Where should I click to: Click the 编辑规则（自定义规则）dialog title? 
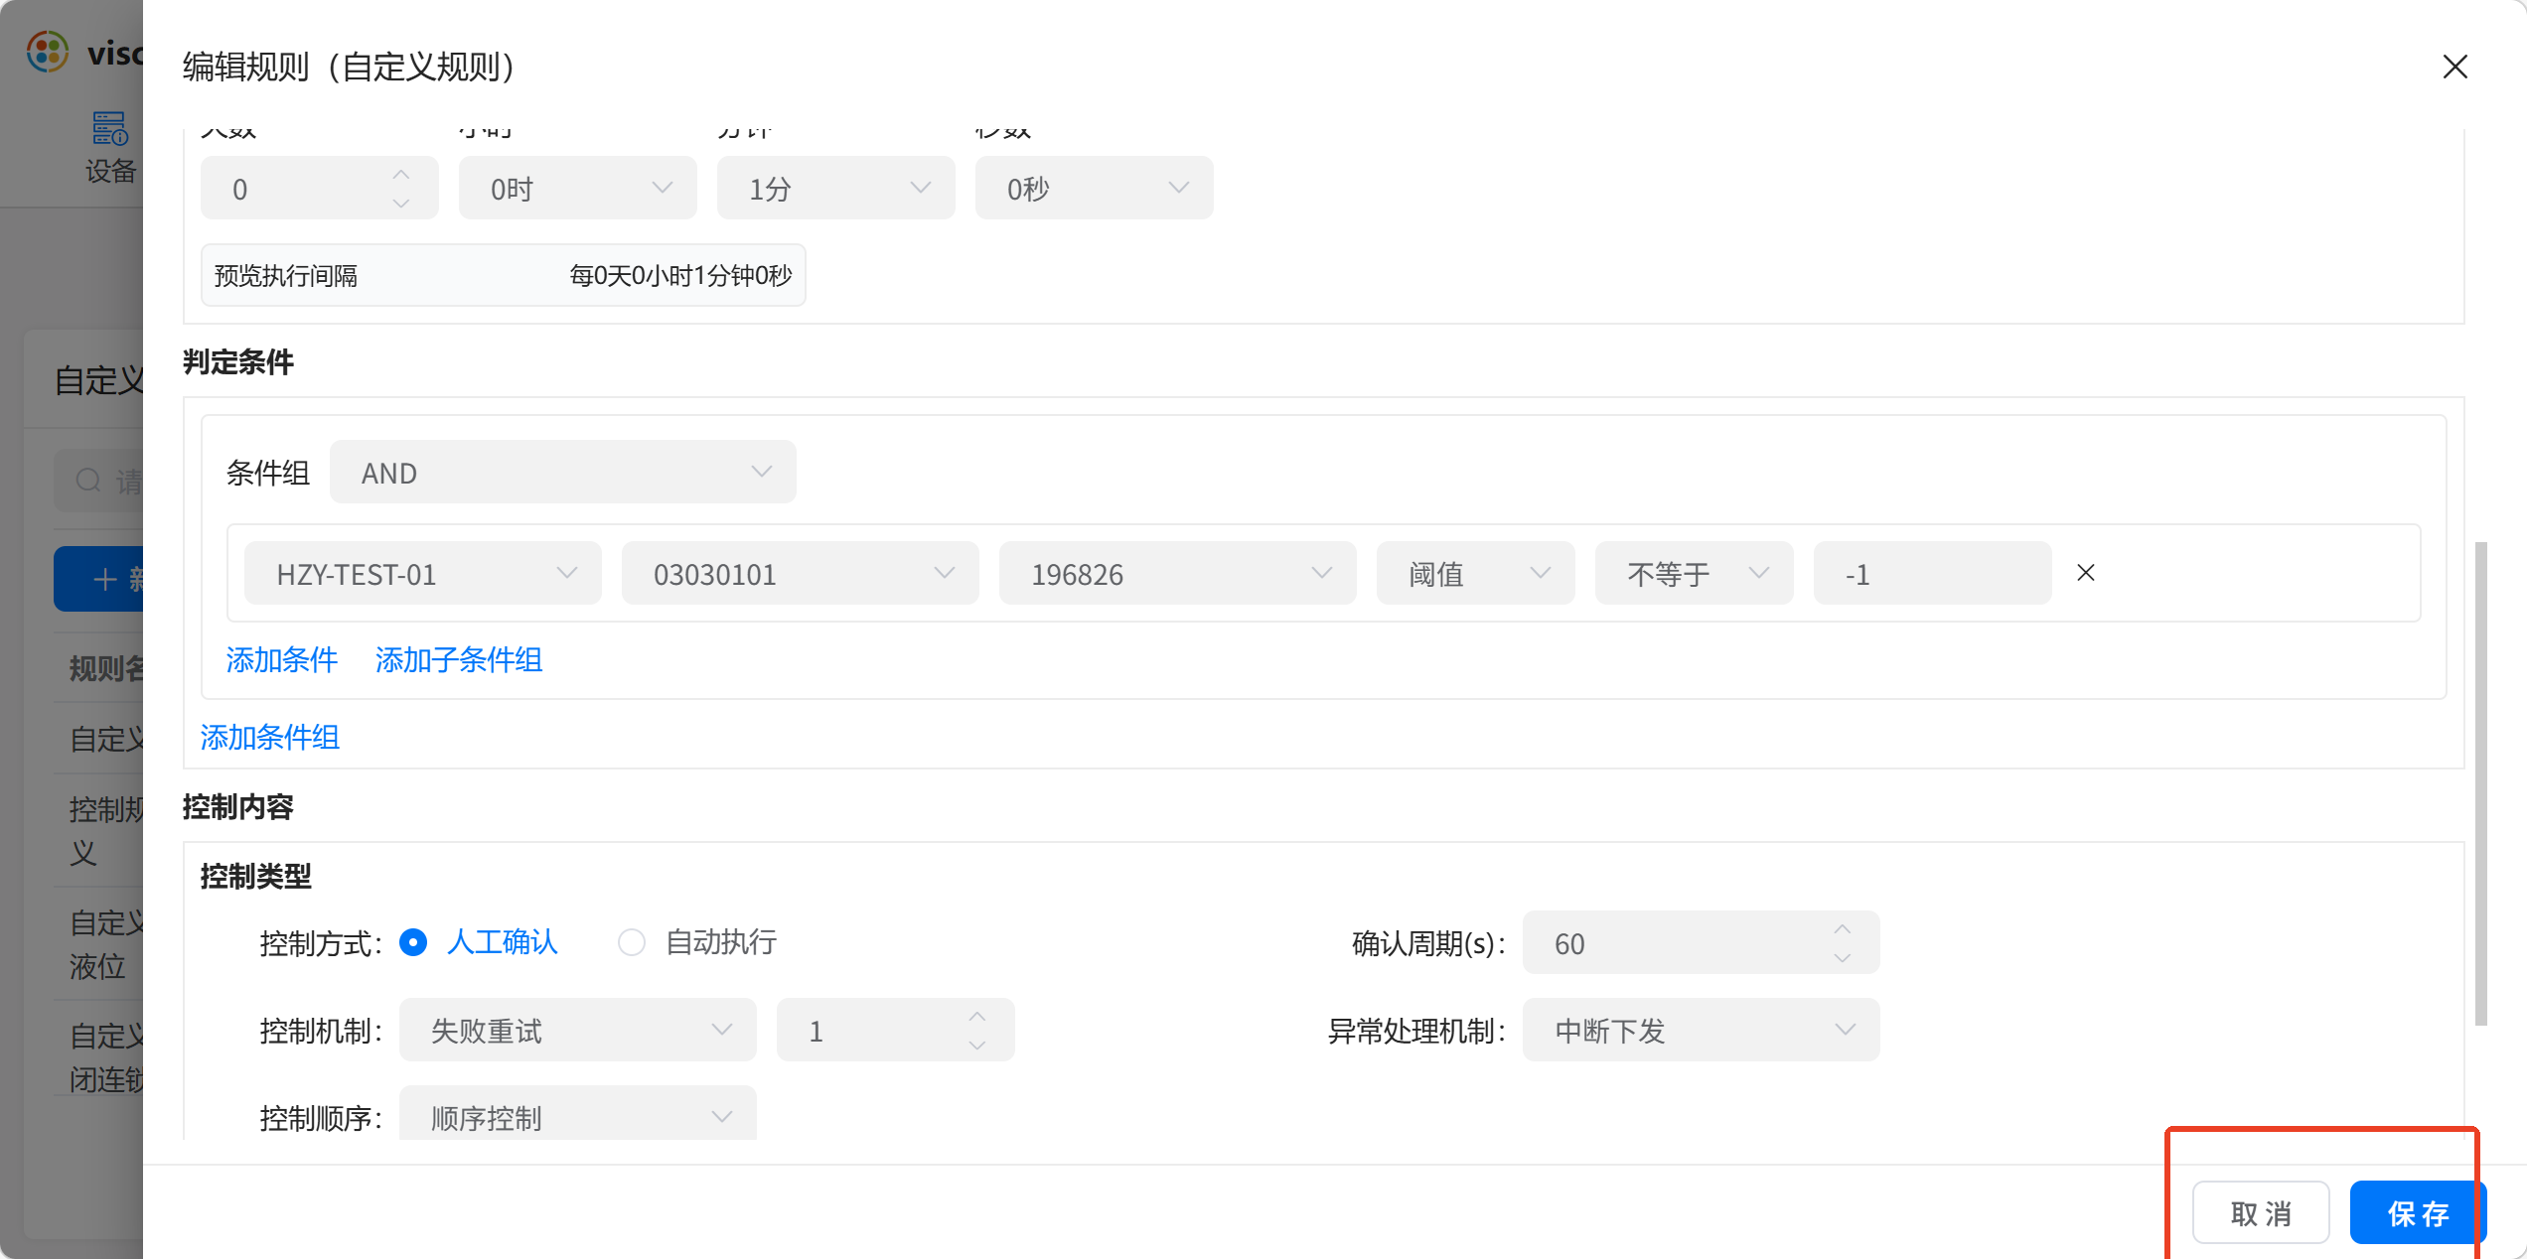pyautogui.click(x=349, y=67)
